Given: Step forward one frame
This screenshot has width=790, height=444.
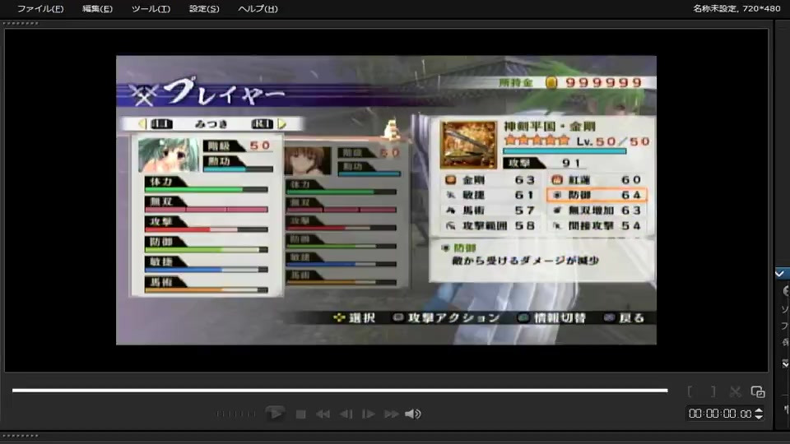Looking at the screenshot, I should tap(369, 414).
